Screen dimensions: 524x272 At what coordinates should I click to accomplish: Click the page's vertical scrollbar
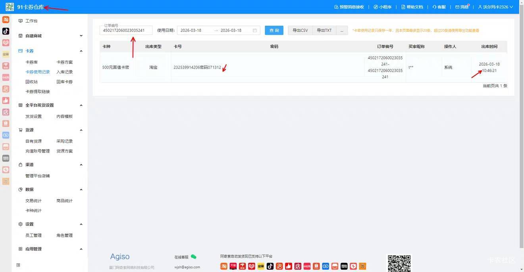(521, 119)
